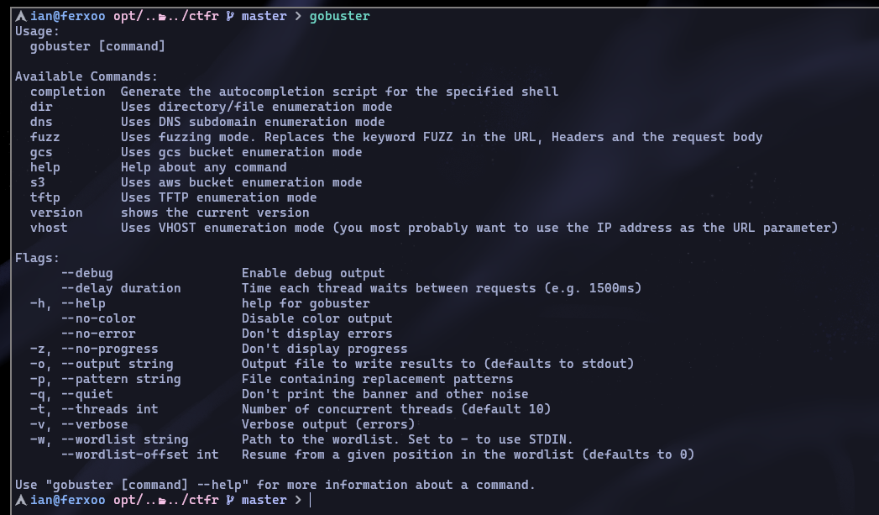Click the 'Flags:' heading
This screenshot has height=515, width=879.
37,258
